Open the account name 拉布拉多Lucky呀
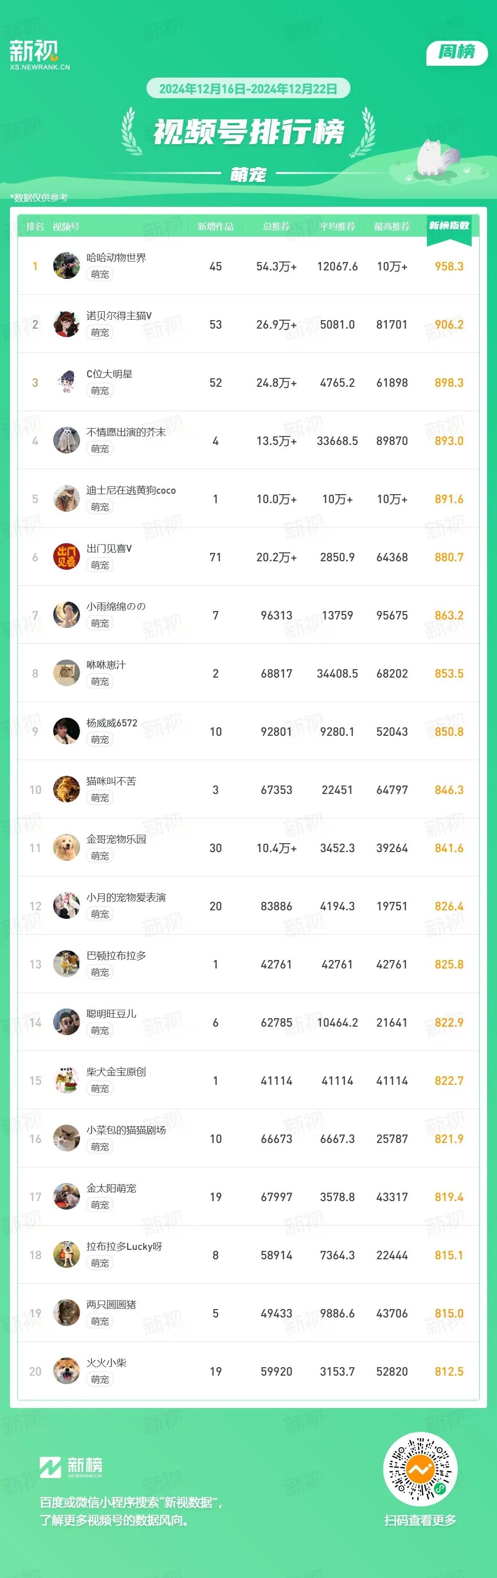Viewport: 497px width, 1578px height. pyautogui.click(x=124, y=1246)
